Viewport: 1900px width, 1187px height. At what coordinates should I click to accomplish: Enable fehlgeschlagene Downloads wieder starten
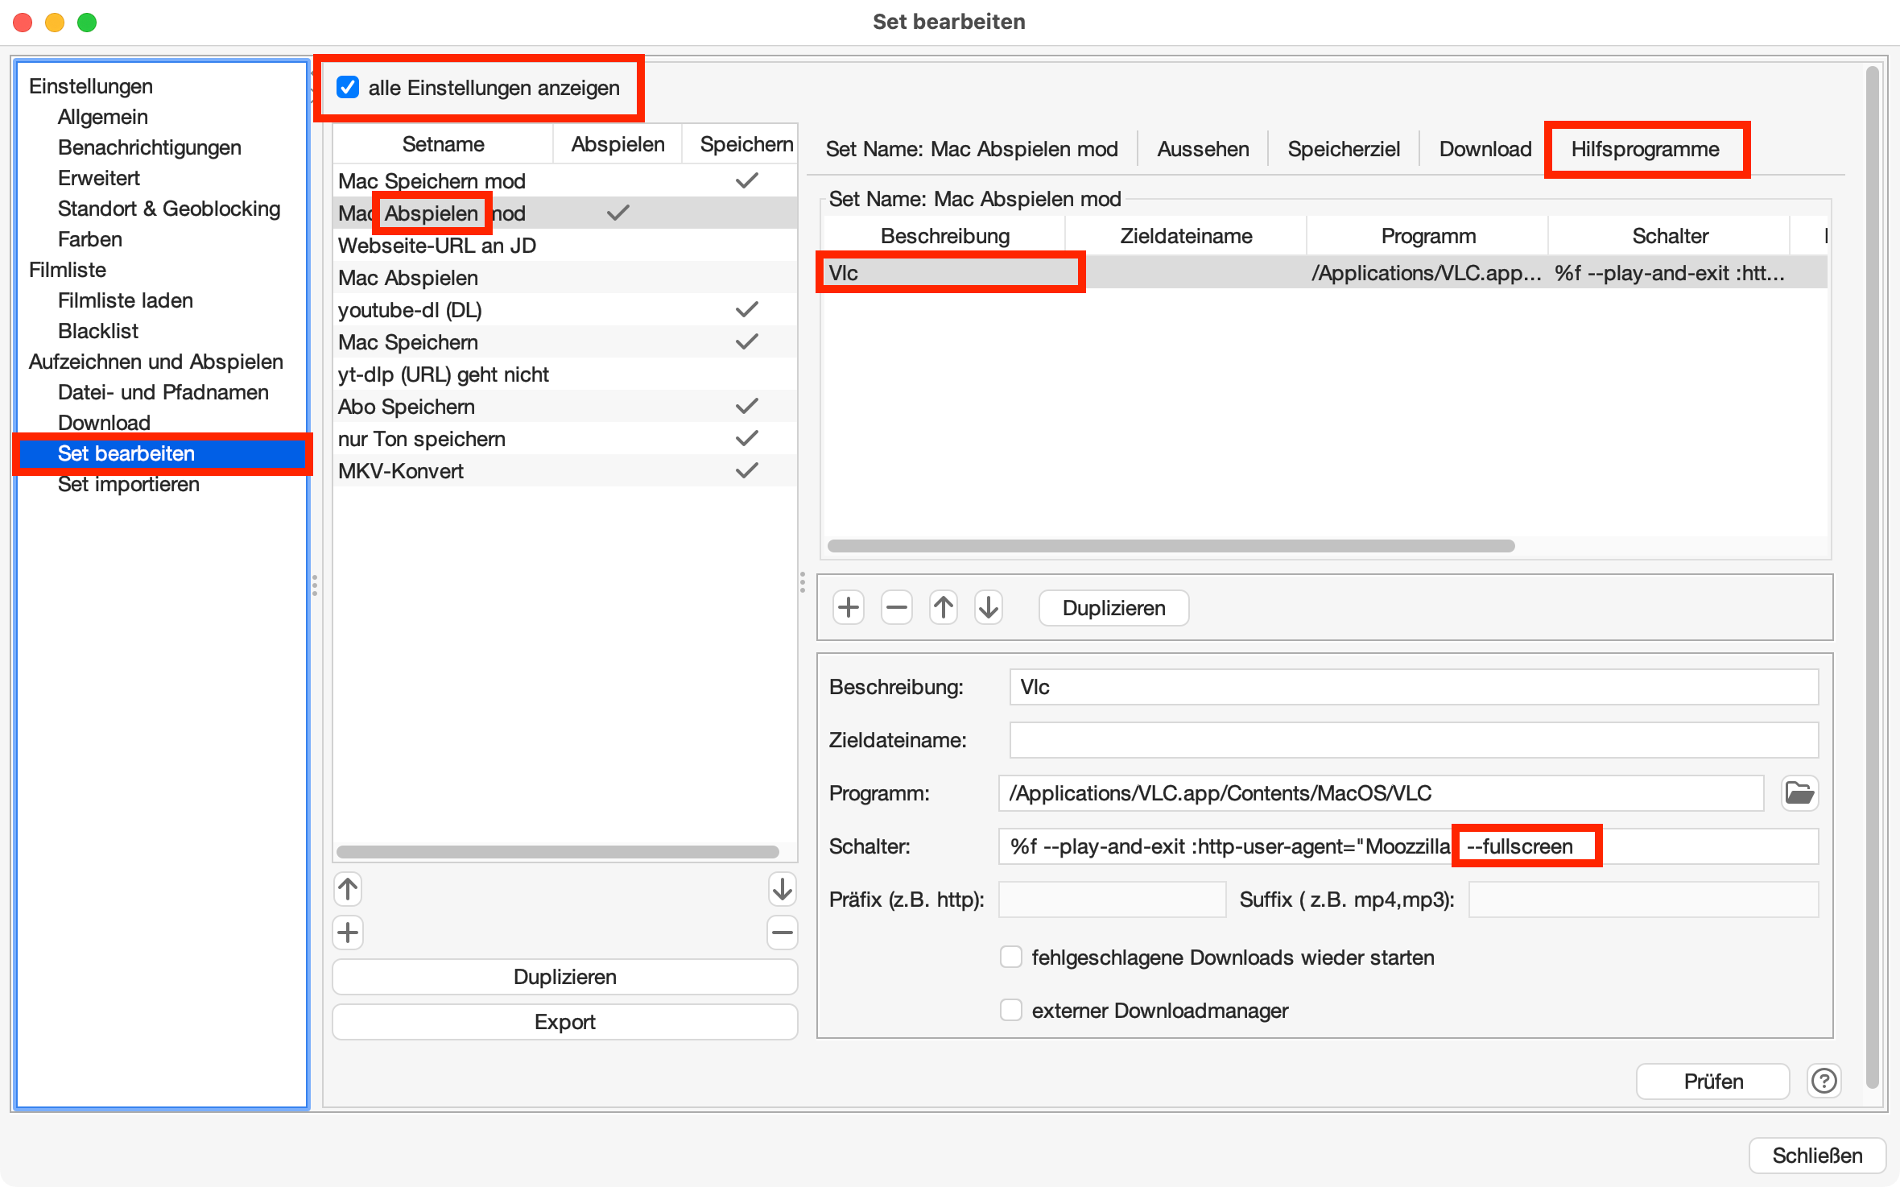[x=1011, y=957]
